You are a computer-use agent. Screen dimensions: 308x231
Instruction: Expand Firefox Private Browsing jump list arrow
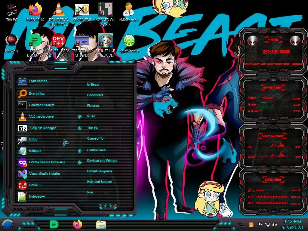pos(79,162)
